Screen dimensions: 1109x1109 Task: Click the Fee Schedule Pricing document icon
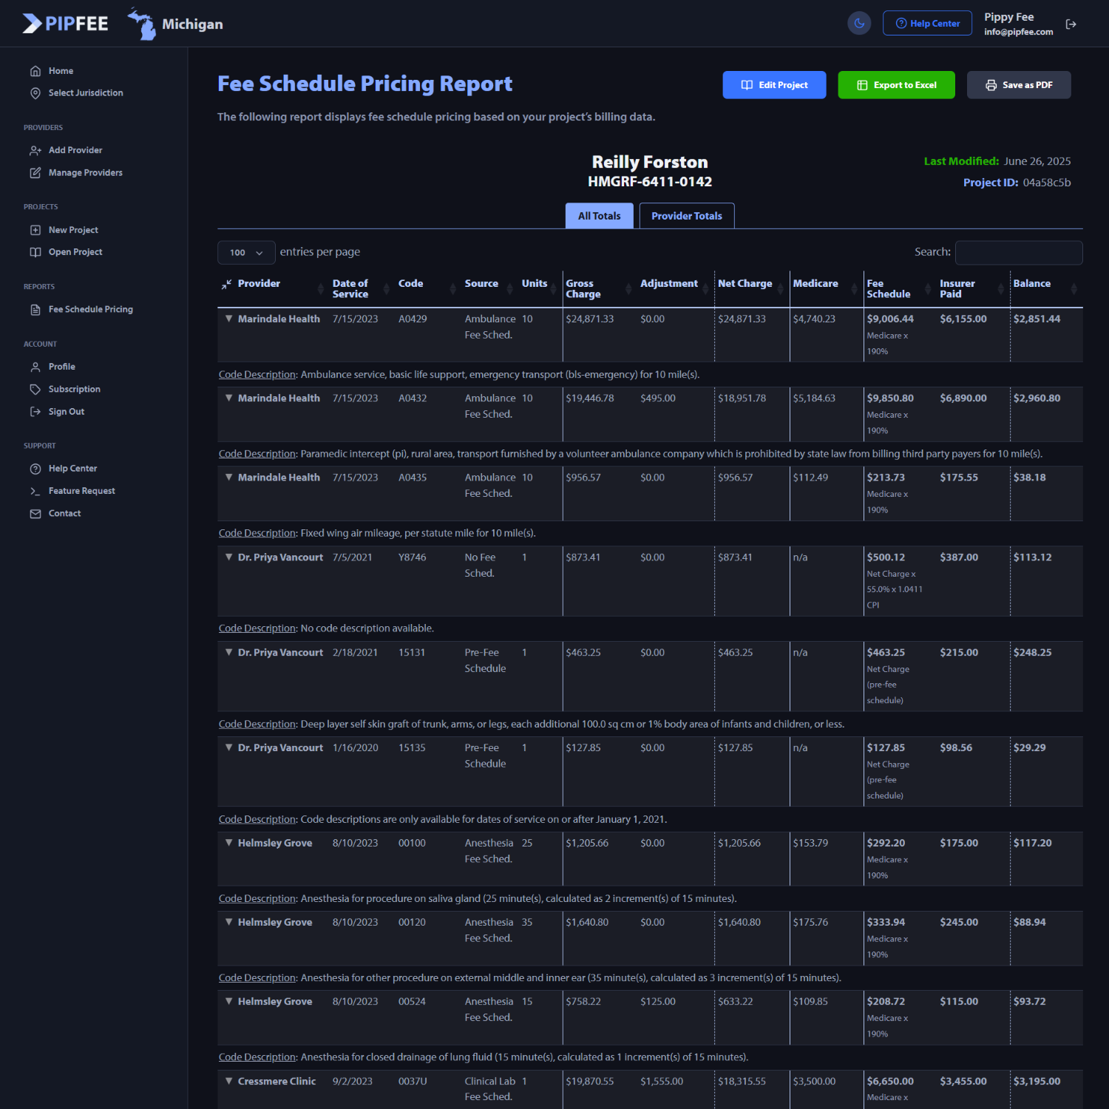[35, 310]
